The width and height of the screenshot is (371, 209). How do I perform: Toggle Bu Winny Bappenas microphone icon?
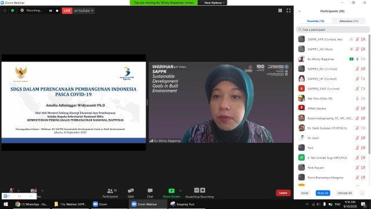357,59
